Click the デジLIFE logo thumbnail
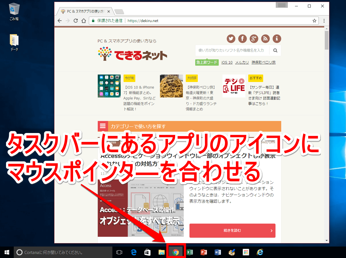This screenshot has width=346, height=258. (234, 86)
